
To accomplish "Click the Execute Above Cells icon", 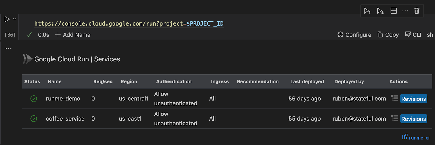I will 367,11.
